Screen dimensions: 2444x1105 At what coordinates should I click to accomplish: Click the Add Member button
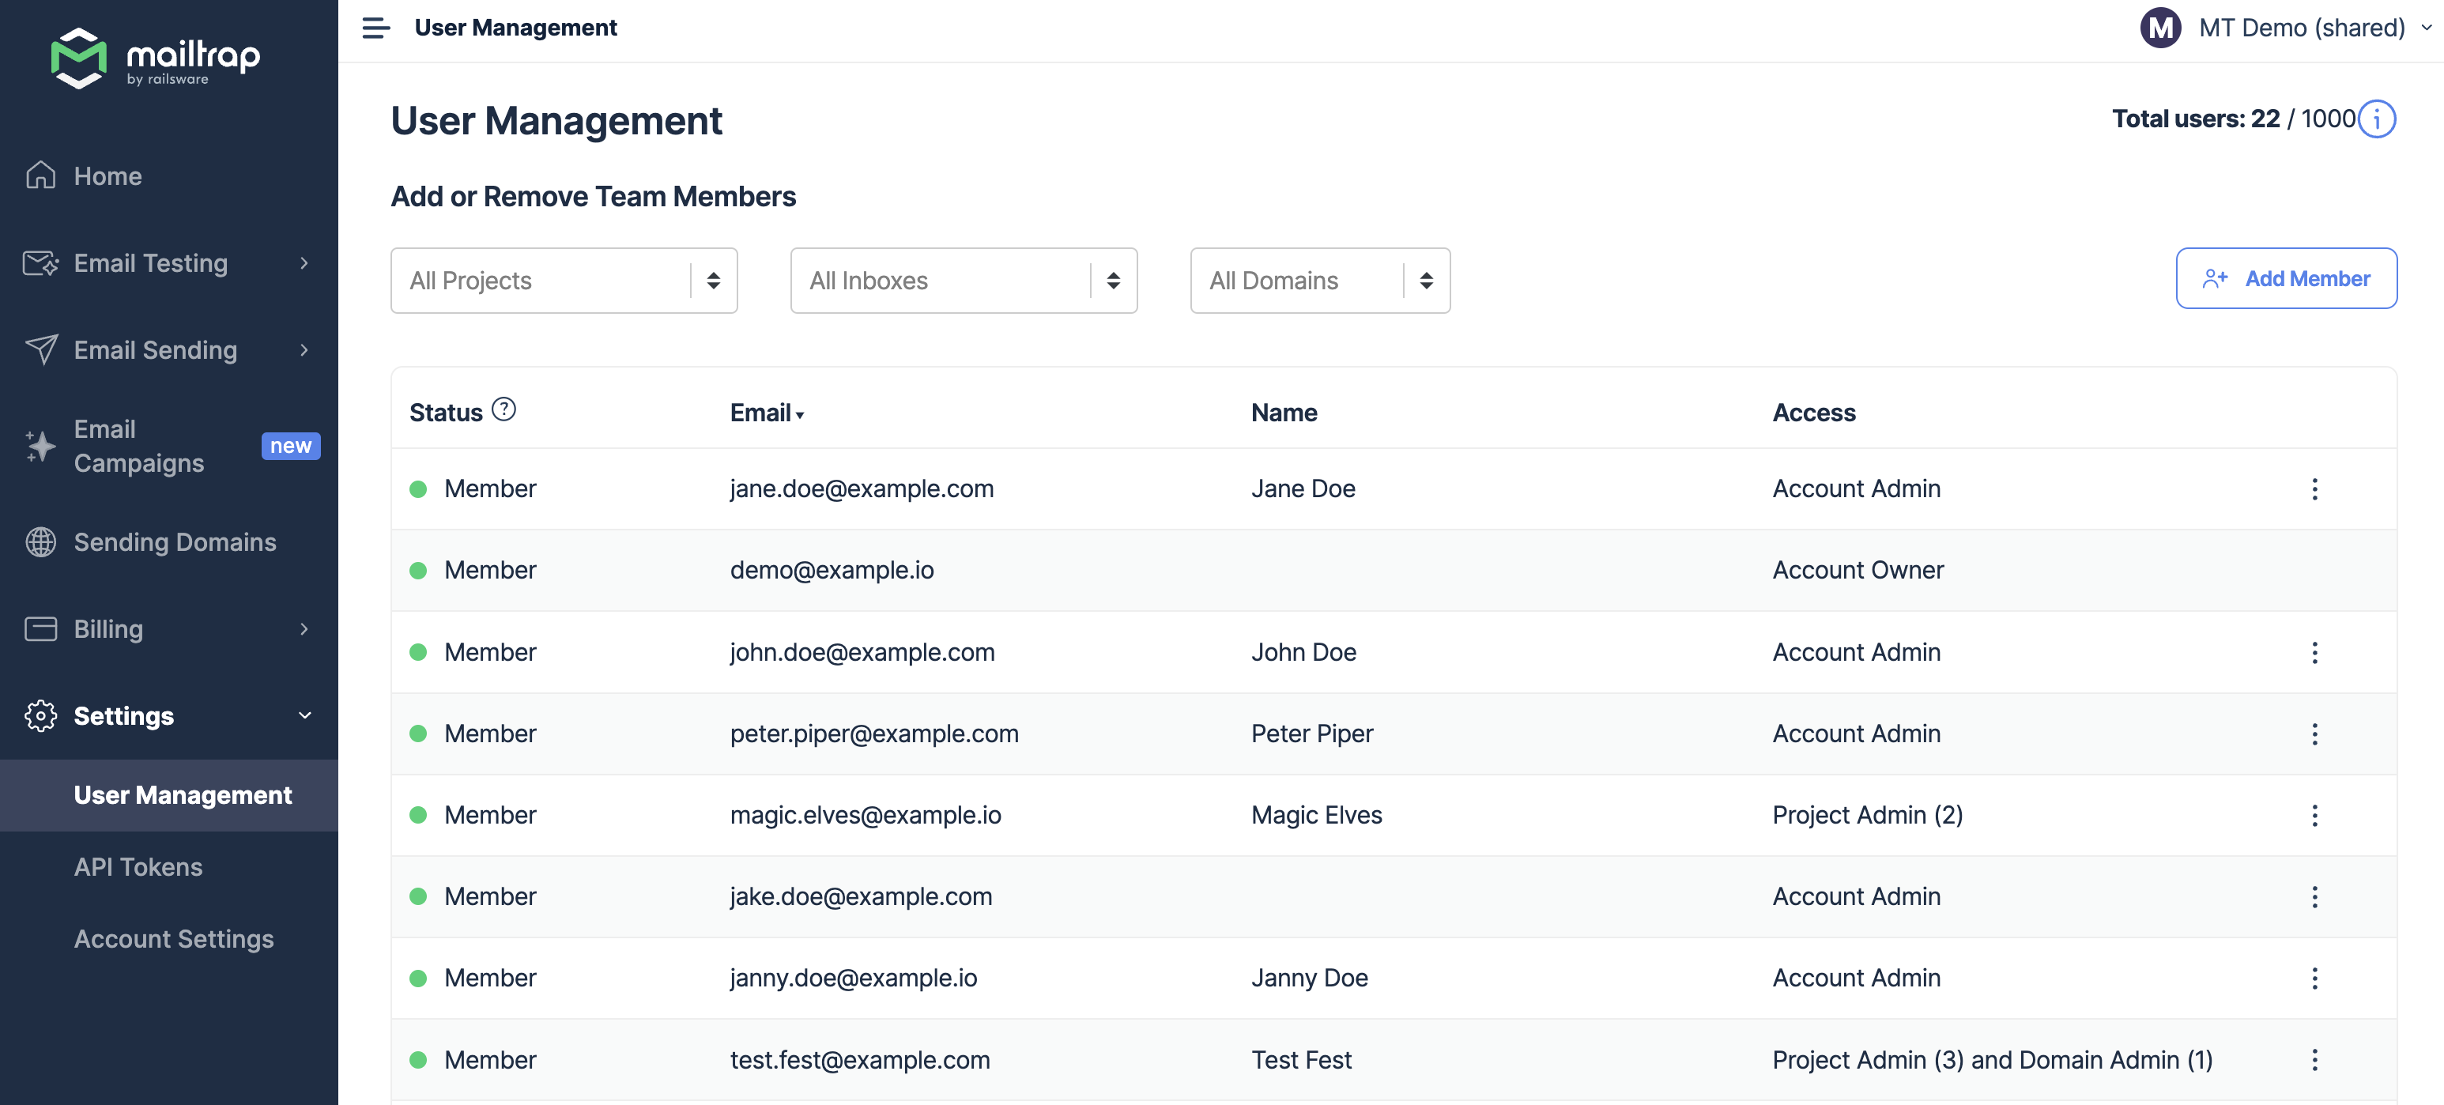click(x=2286, y=279)
